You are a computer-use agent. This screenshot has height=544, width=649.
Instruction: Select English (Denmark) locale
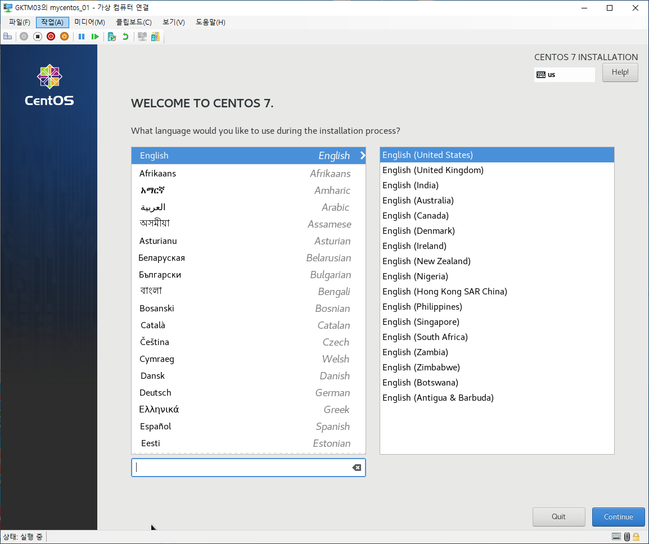(x=497, y=231)
